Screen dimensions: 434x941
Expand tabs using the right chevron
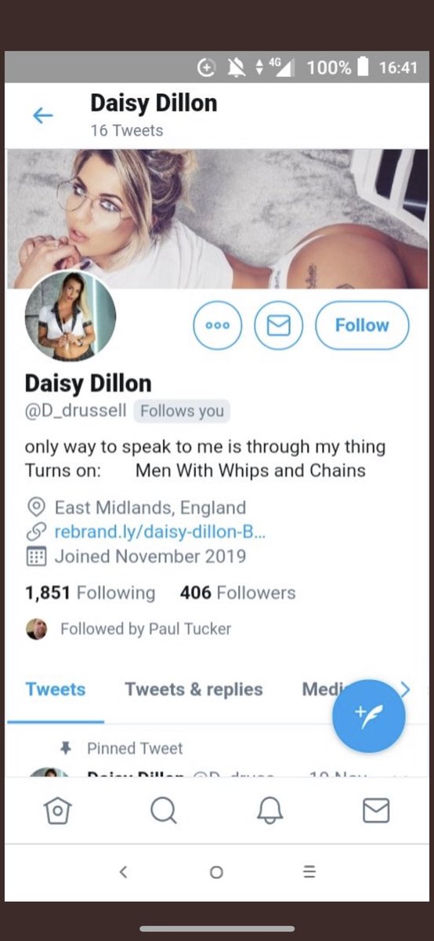(405, 689)
